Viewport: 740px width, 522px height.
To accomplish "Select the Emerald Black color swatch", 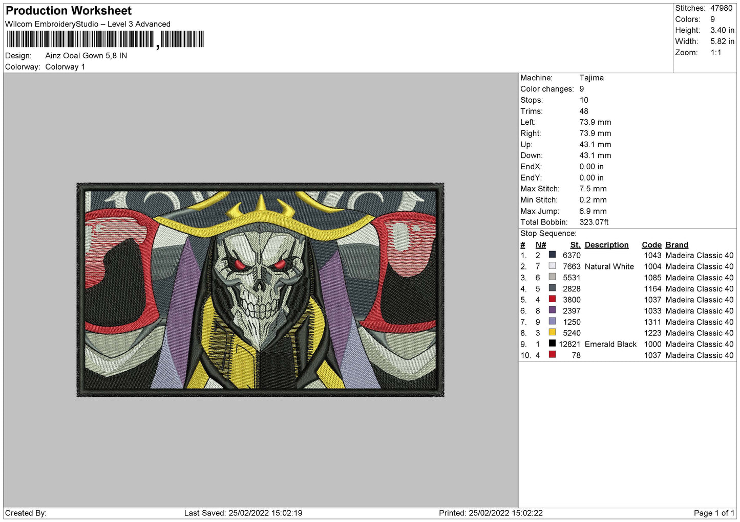I will tap(552, 344).
